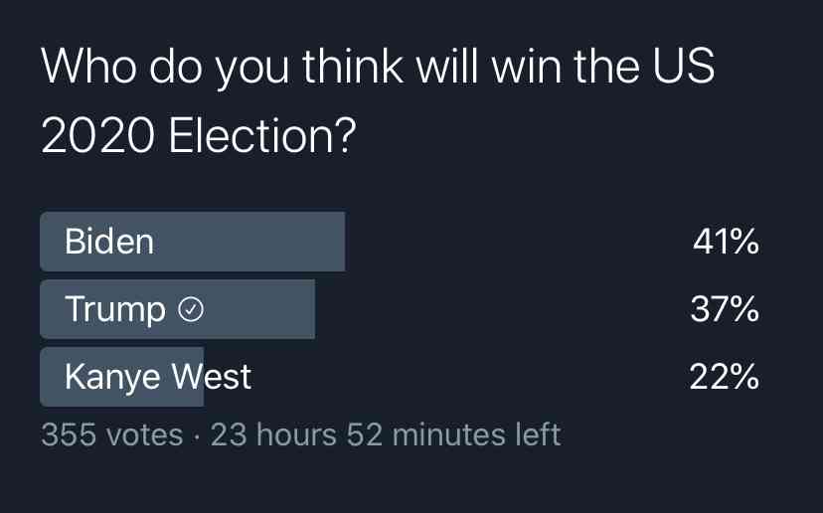Click the '2020 Election?' line of the question

[x=199, y=136]
